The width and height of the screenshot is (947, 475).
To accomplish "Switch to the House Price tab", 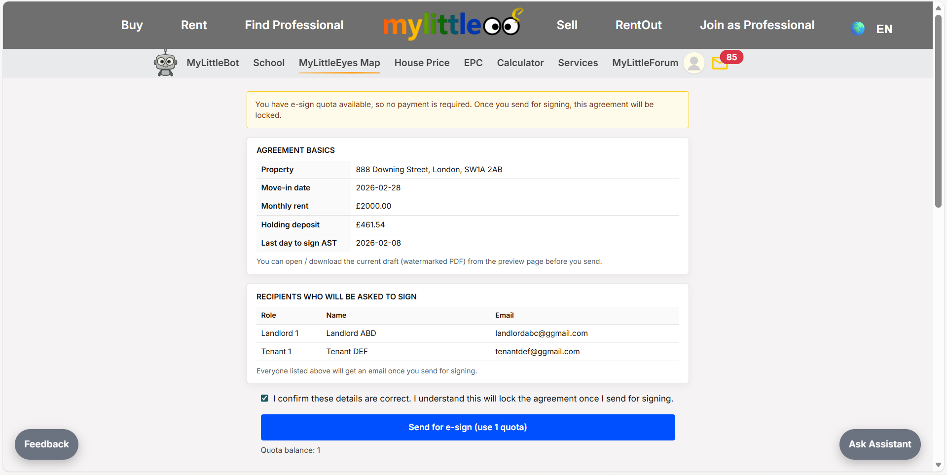I will 422,63.
